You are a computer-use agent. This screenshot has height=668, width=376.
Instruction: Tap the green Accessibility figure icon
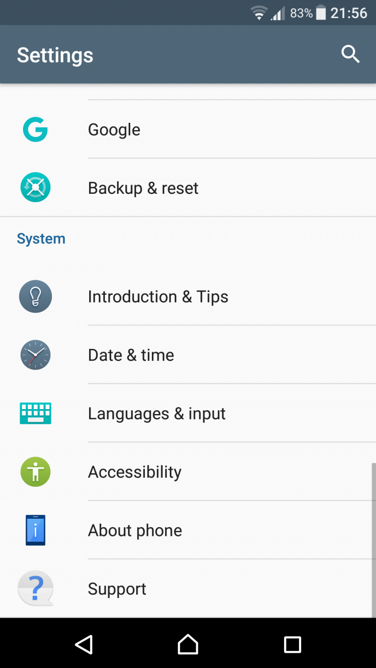[35, 472]
